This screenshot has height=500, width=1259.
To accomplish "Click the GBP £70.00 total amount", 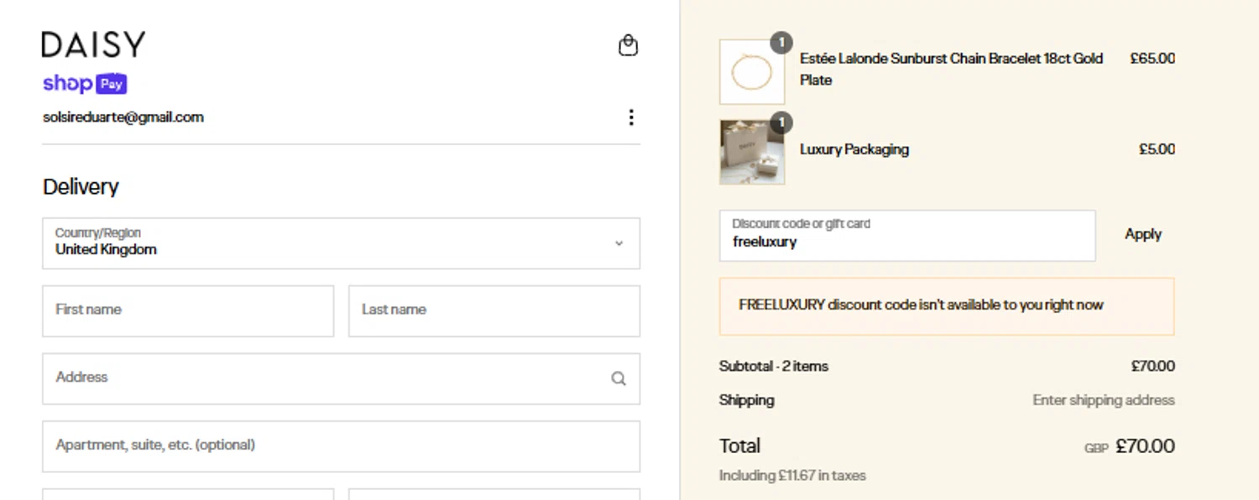I will click(1130, 446).
